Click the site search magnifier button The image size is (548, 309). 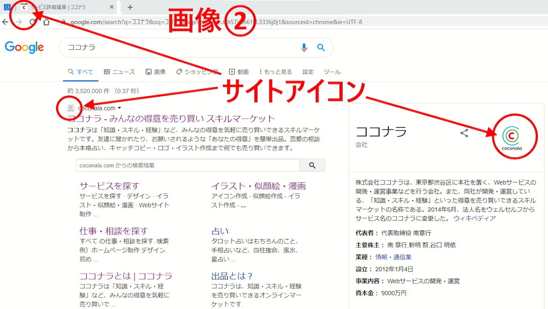pos(313,165)
